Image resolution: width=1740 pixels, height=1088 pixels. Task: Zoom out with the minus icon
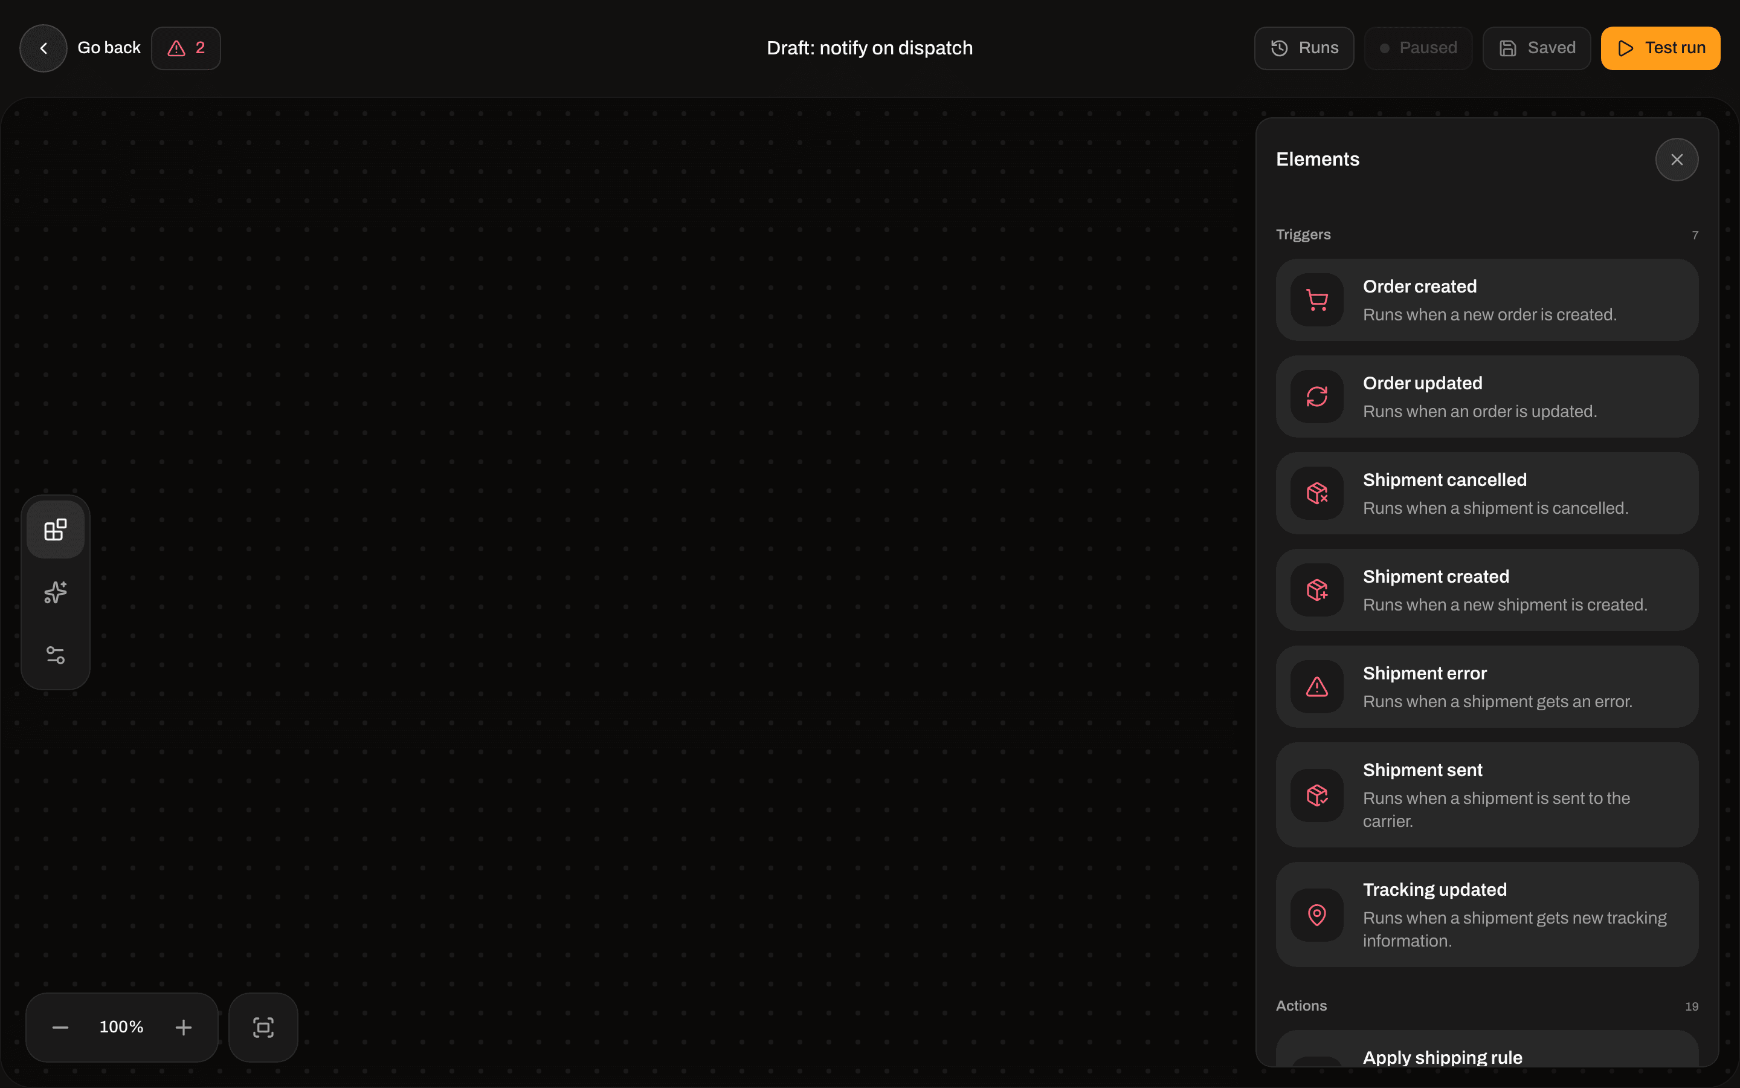[x=60, y=1028]
